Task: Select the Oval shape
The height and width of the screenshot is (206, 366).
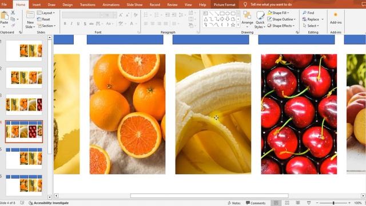Action: pyautogui.click(x=228, y=13)
